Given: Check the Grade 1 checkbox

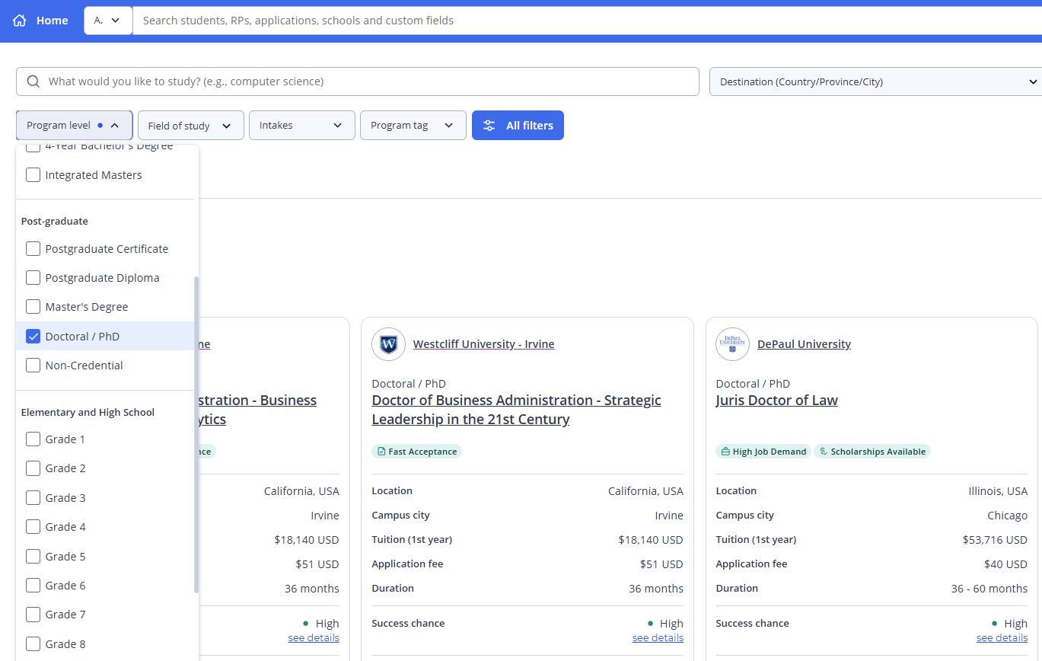Looking at the screenshot, I should pyautogui.click(x=33, y=439).
